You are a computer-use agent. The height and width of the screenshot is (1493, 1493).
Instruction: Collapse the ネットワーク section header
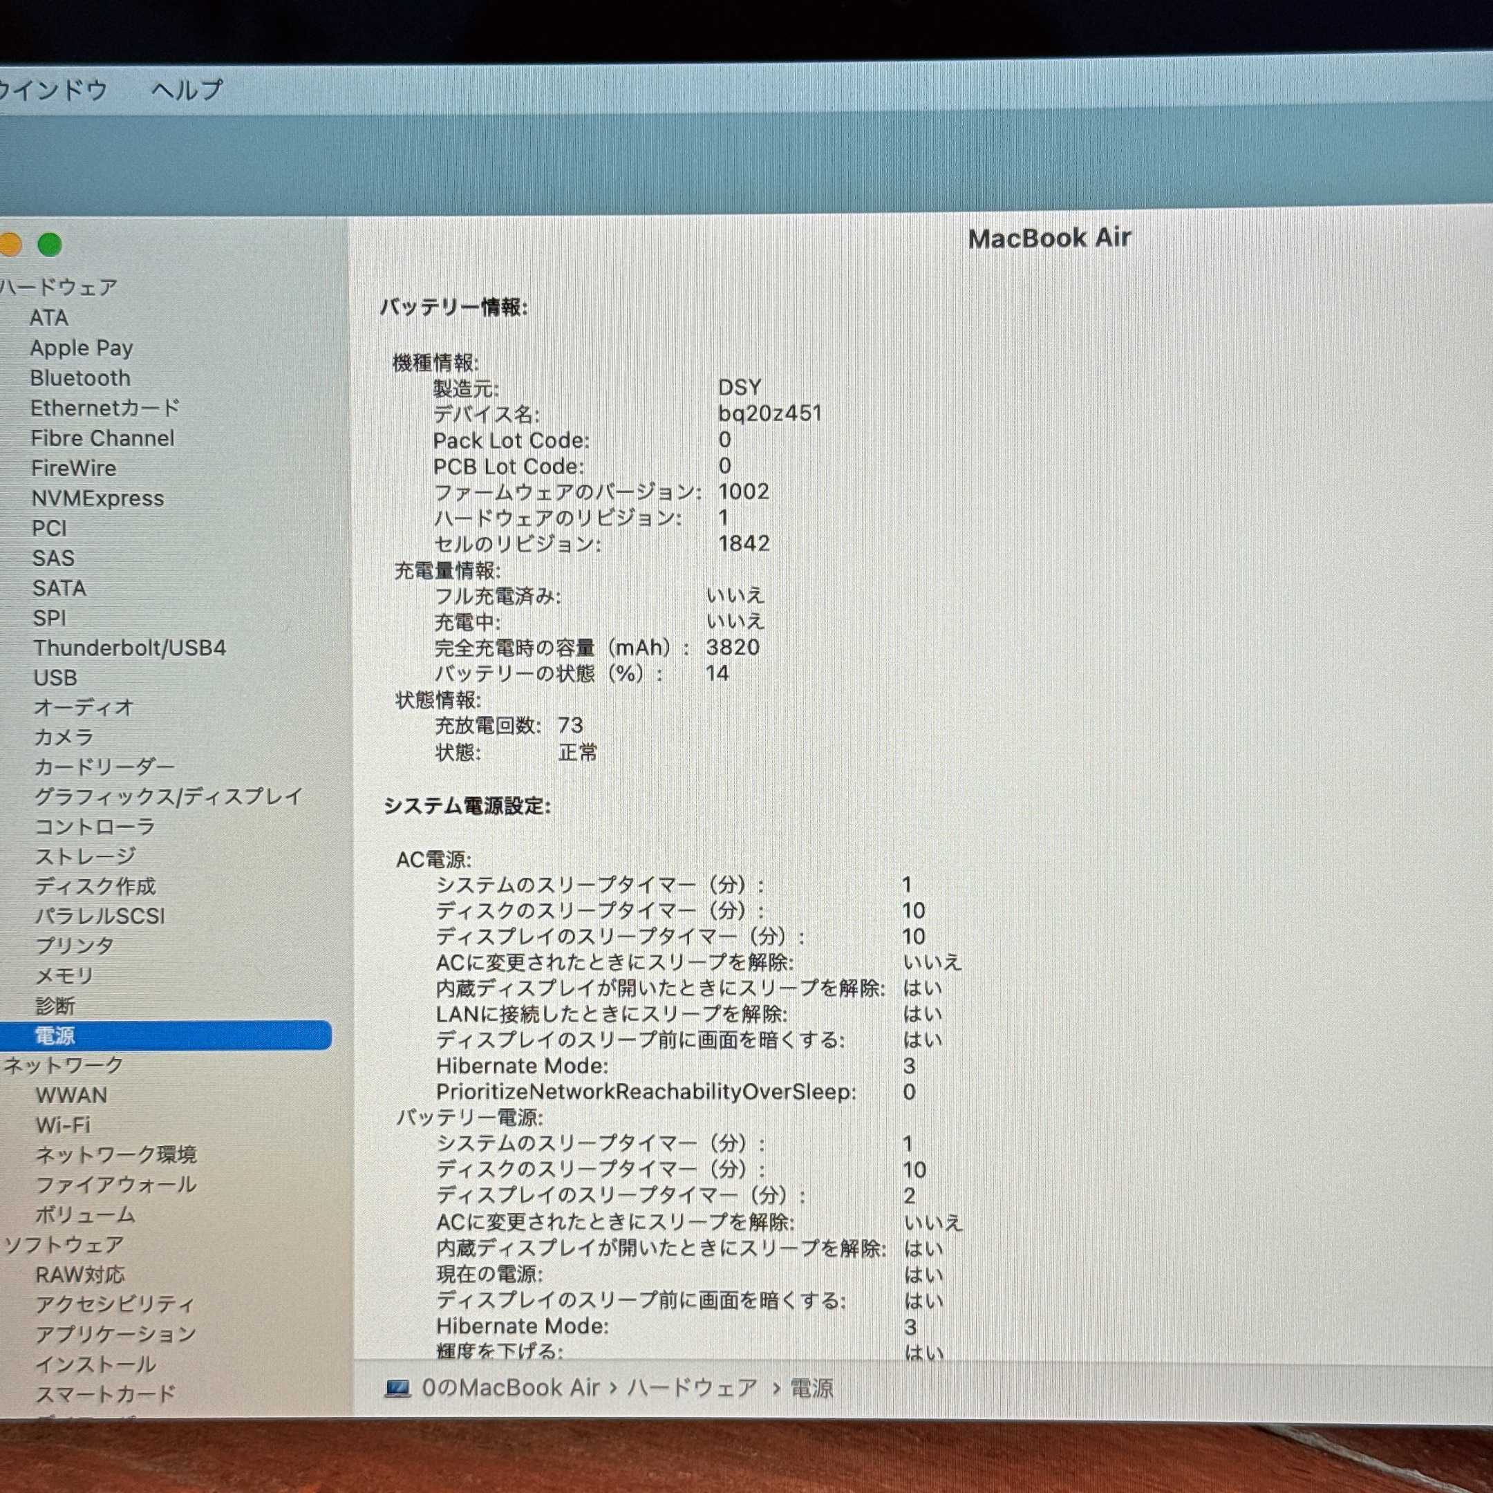coord(64,1065)
